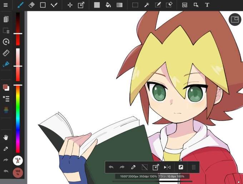
Task: Pick eyedropper in floating shortcut bar
Action: pyautogui.click(x=133, y=167)
